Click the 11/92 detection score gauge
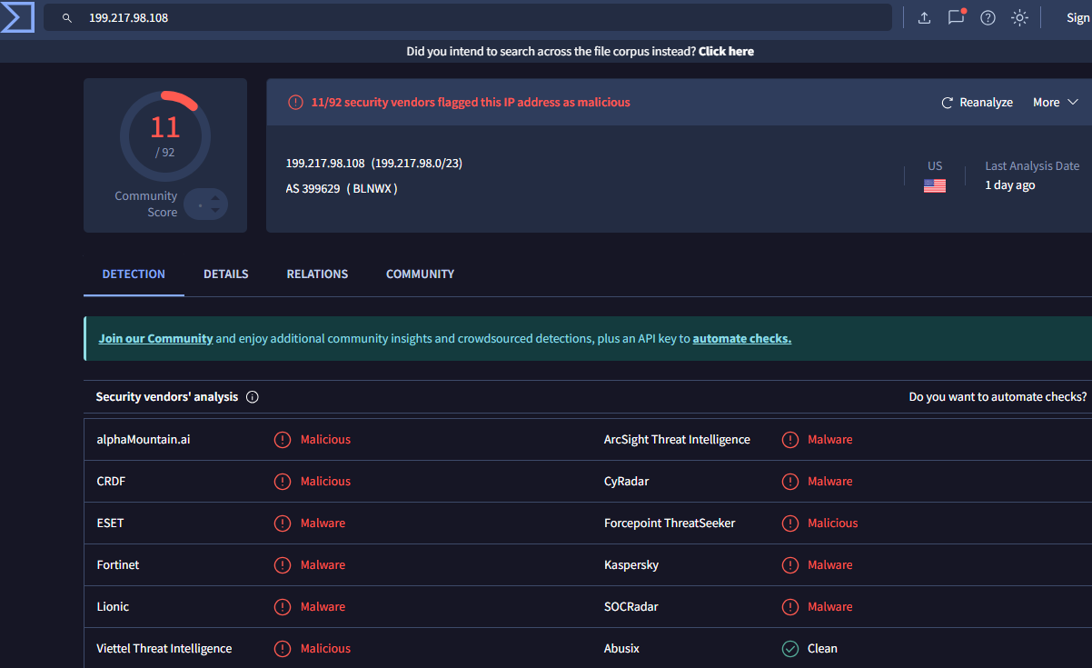This screenshot has height=668, width=1092. [x=165, y=136]
